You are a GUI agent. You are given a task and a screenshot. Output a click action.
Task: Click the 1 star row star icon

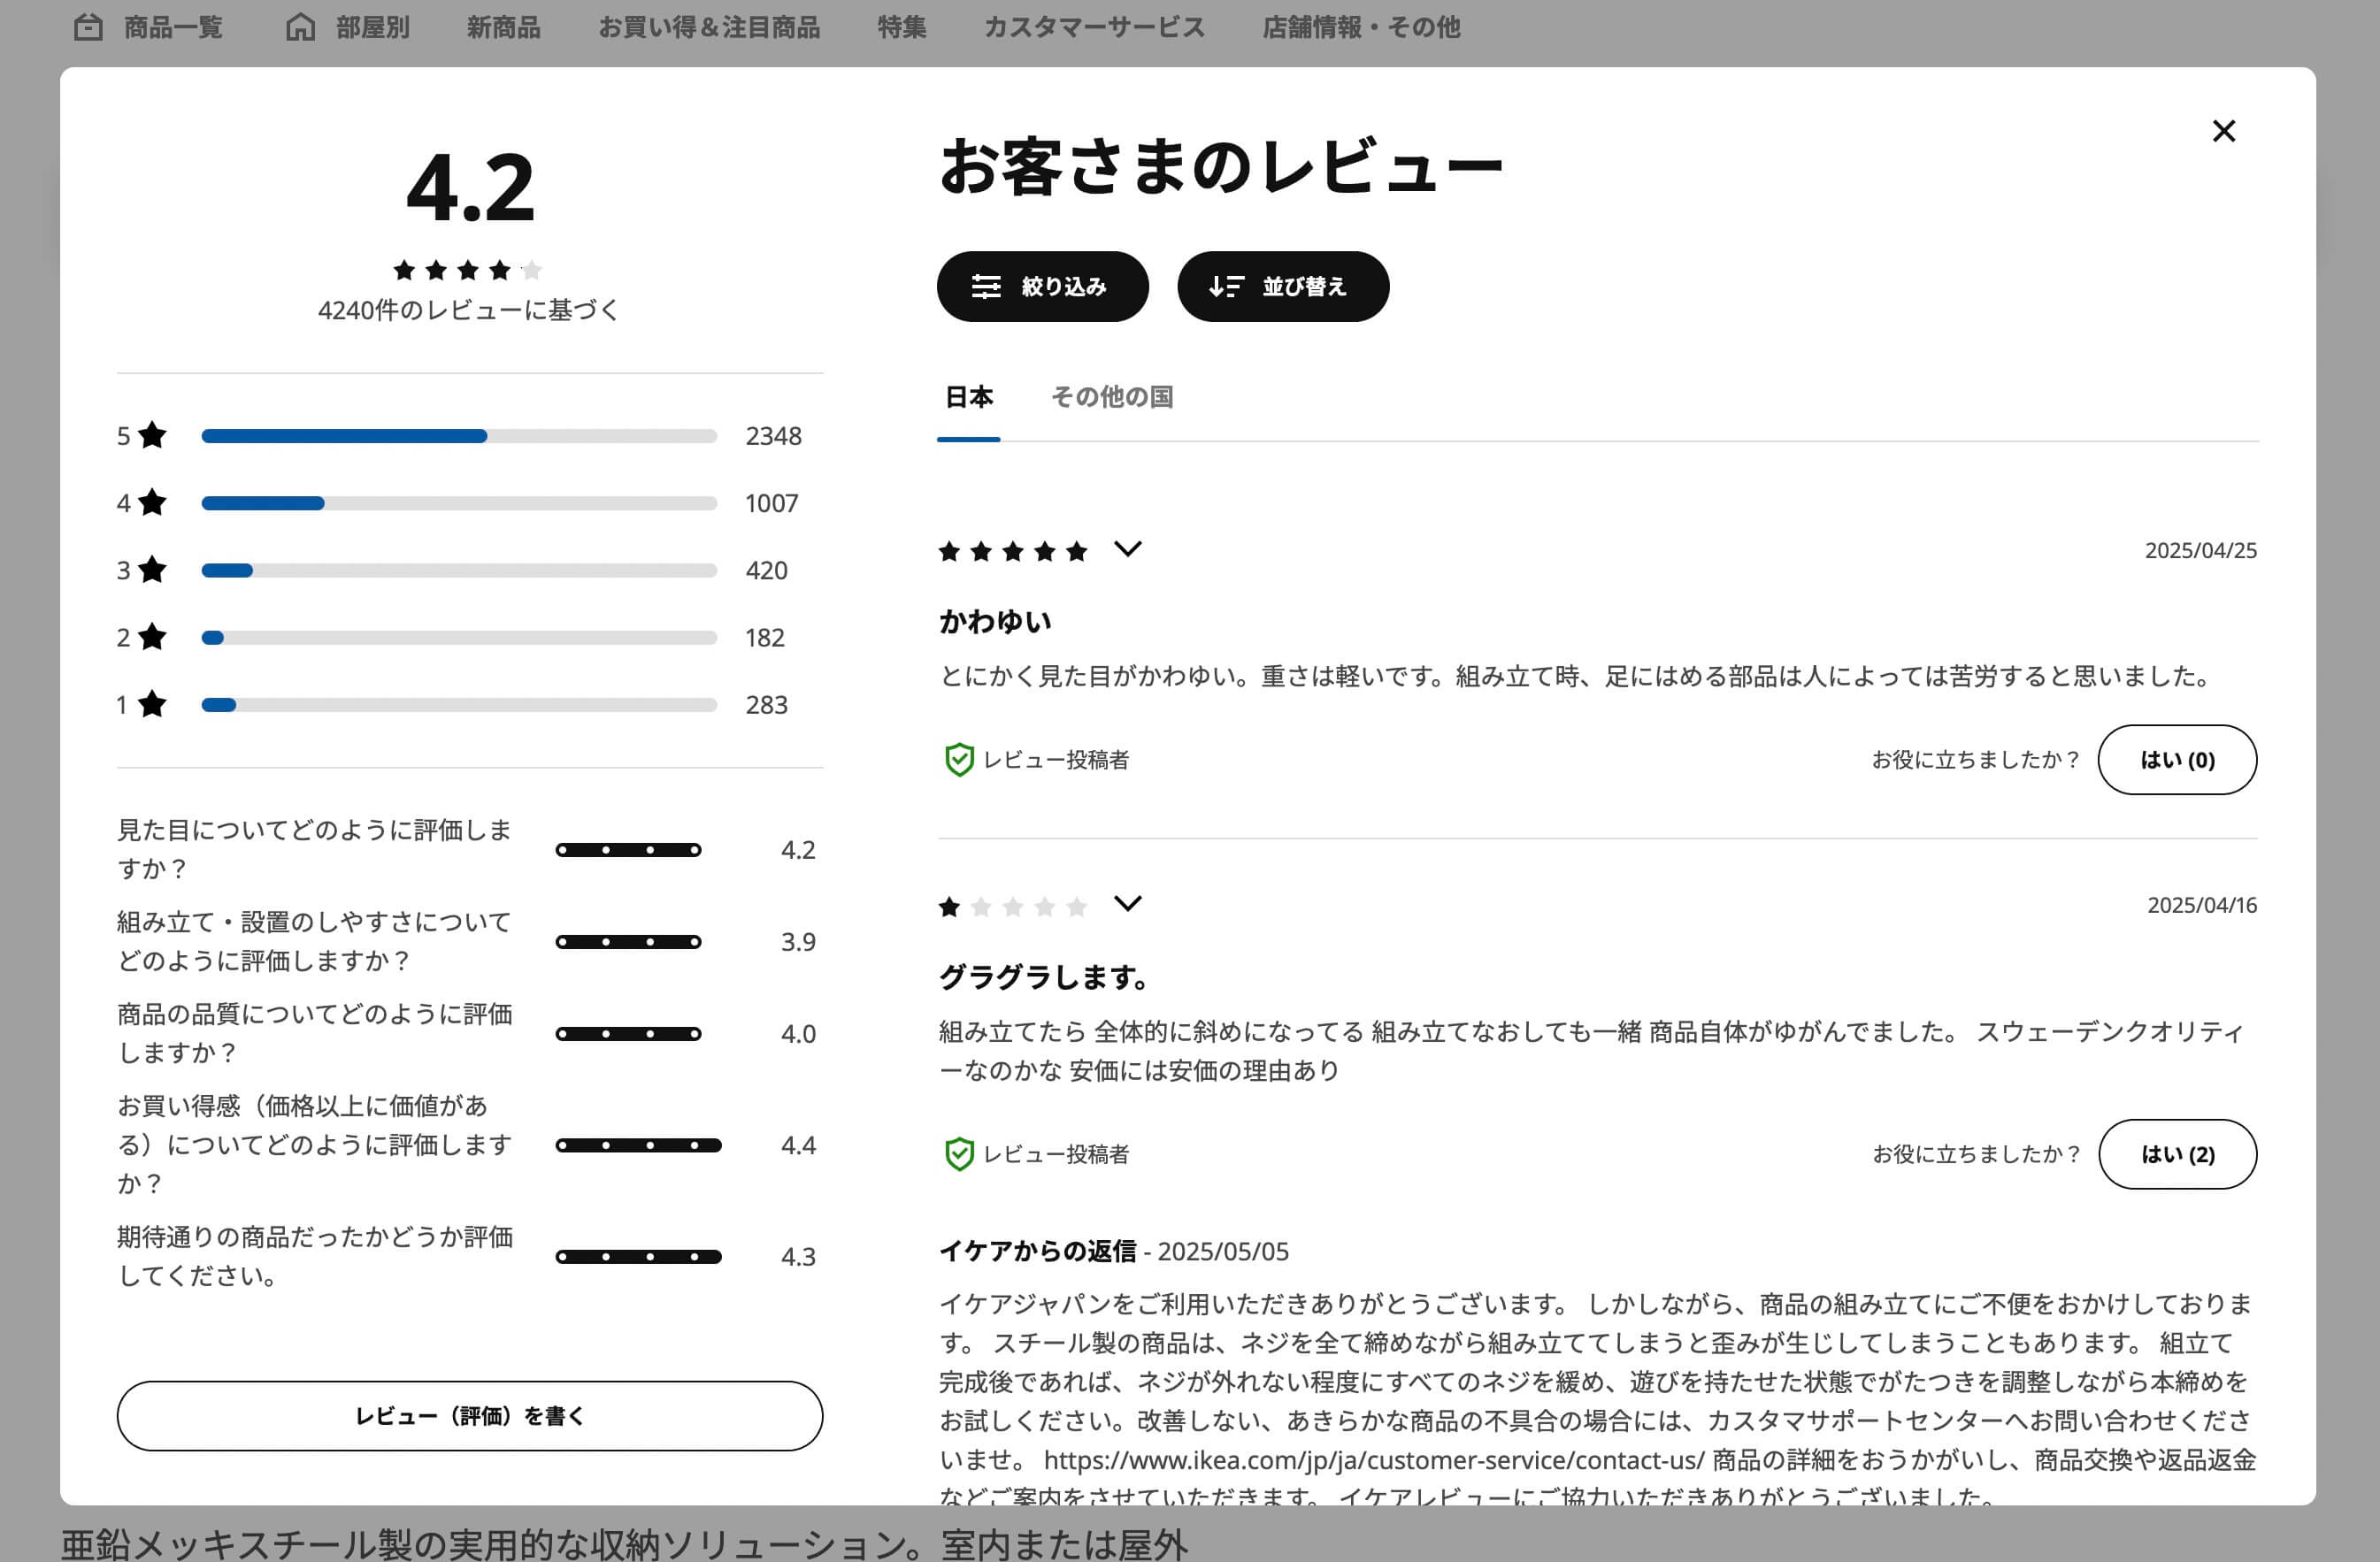(x=152, y=704)
